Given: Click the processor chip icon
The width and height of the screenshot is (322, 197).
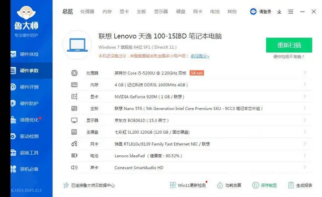Looking at the screenshot, I should coord(74,73).
